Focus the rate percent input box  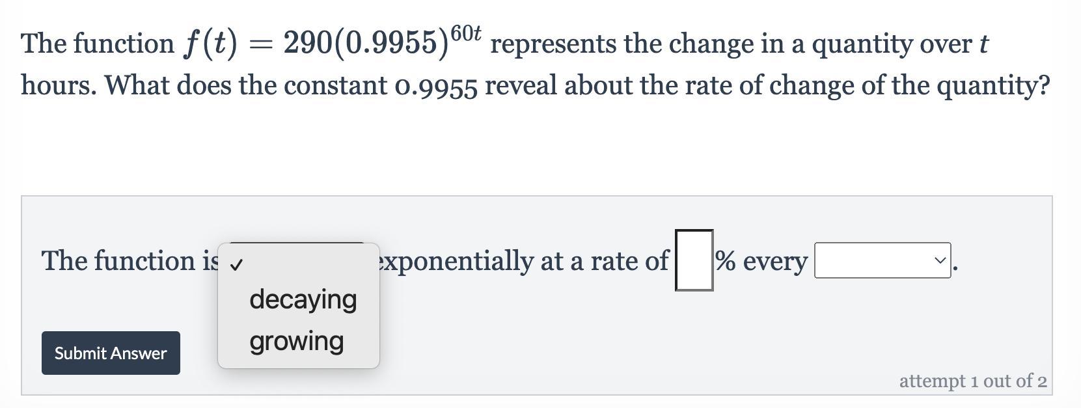[x=694, y=260]
